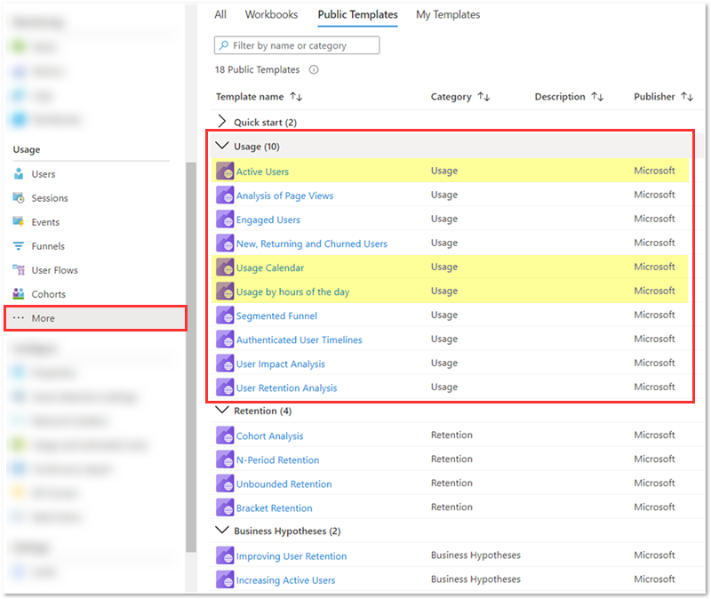The width and height of the screenshot is (711, 599).
Task: Open the User Impact Analysis link
Action: 281,363
